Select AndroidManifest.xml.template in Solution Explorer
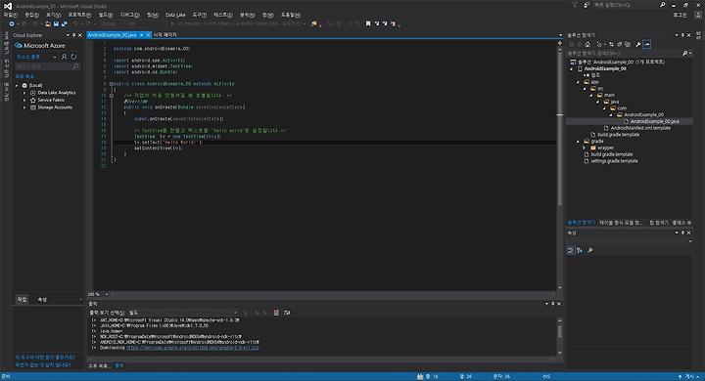Image resolution: width=705 pixels, height=381 pixels. click(640, 128)
